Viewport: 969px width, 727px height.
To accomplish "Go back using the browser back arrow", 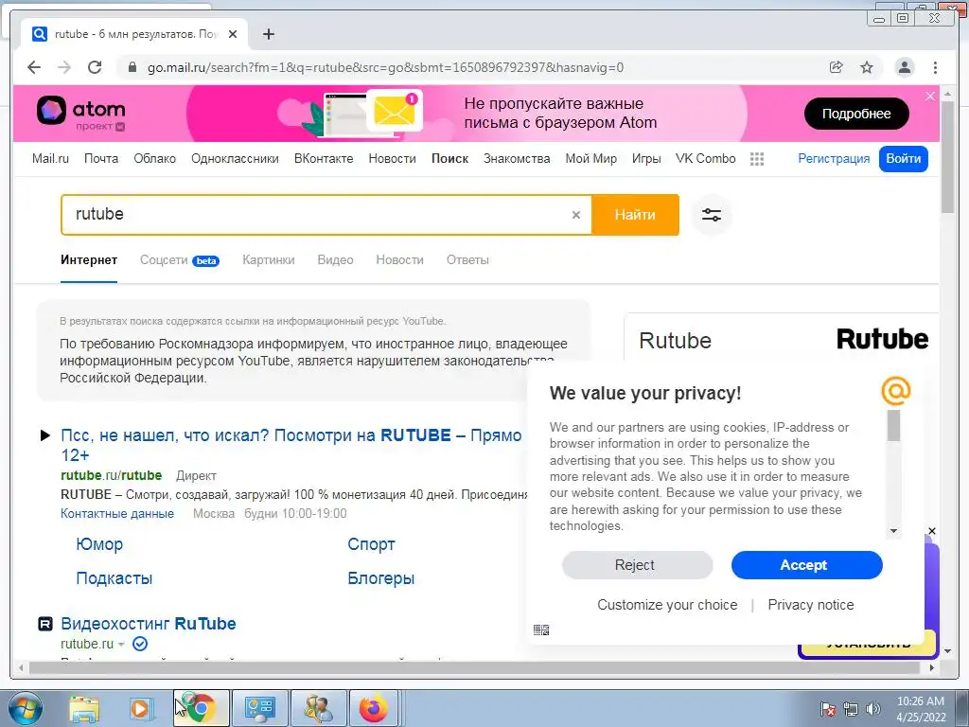I will coord(34,67).
